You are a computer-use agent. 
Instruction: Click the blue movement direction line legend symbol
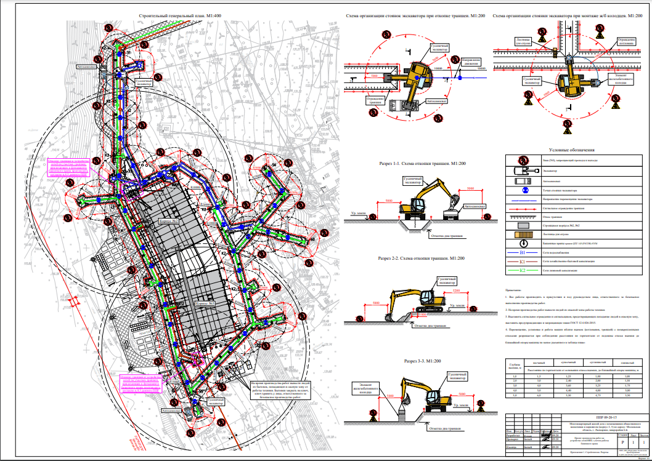(523, 199)
